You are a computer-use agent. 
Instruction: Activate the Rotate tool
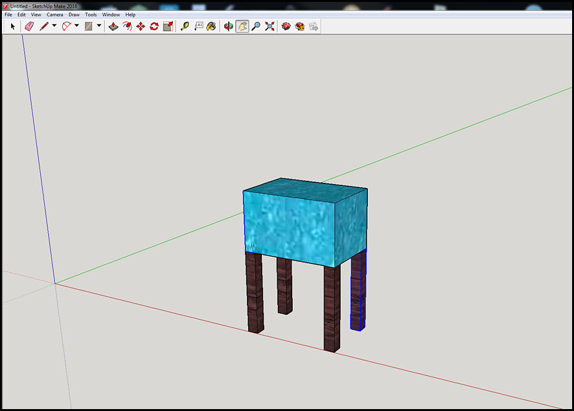click(x=154, y=27)
